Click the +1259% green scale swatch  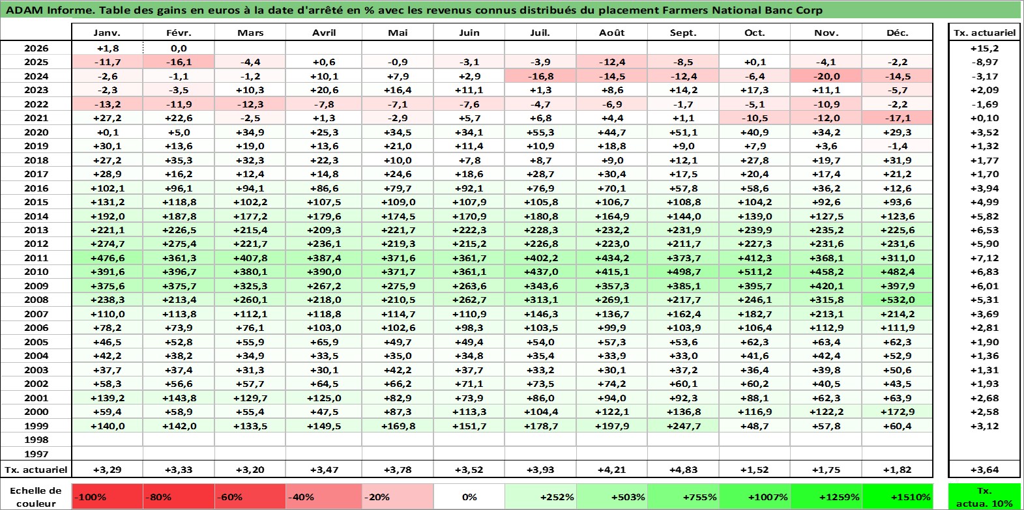826,496
